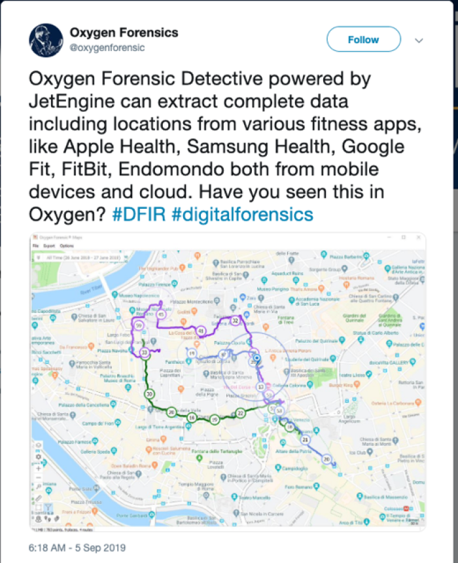This screenshot has height=563, width=458.
Task: Open the tweet options chevron next to Follow
Action: [419, 39]
